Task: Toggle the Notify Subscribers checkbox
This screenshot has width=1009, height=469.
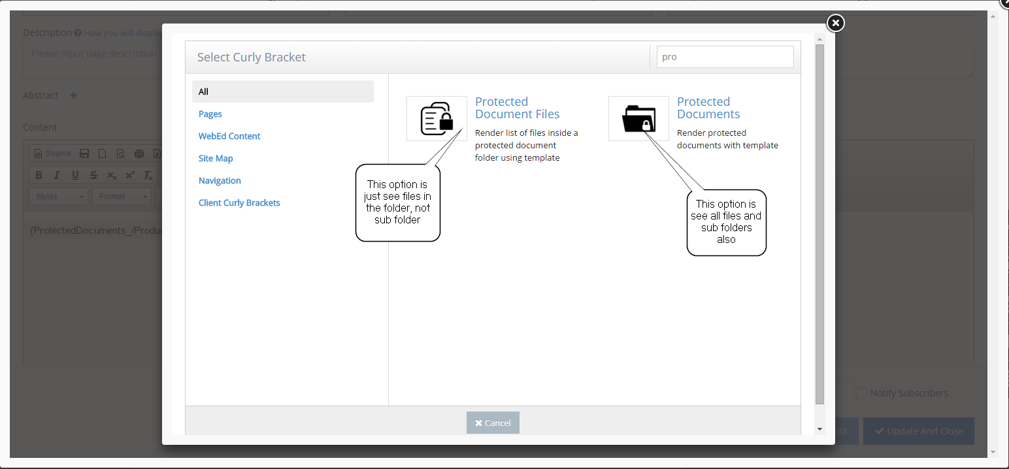Action: point(862,393)
